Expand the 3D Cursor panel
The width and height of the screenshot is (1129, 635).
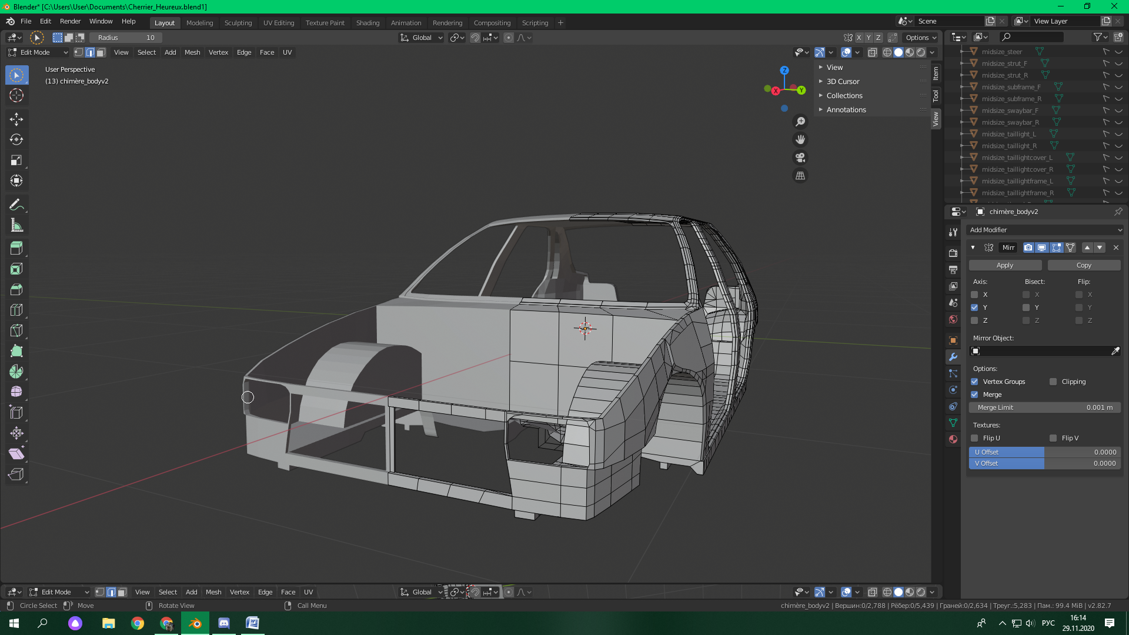tap(843, 82)
